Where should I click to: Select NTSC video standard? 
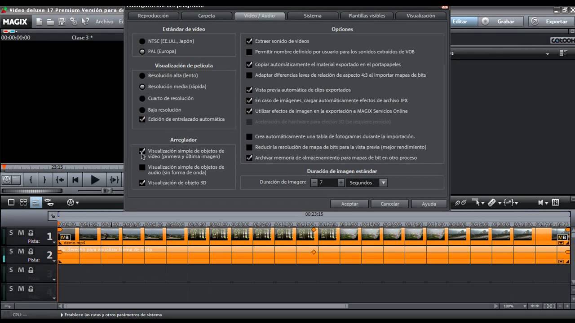142,41
